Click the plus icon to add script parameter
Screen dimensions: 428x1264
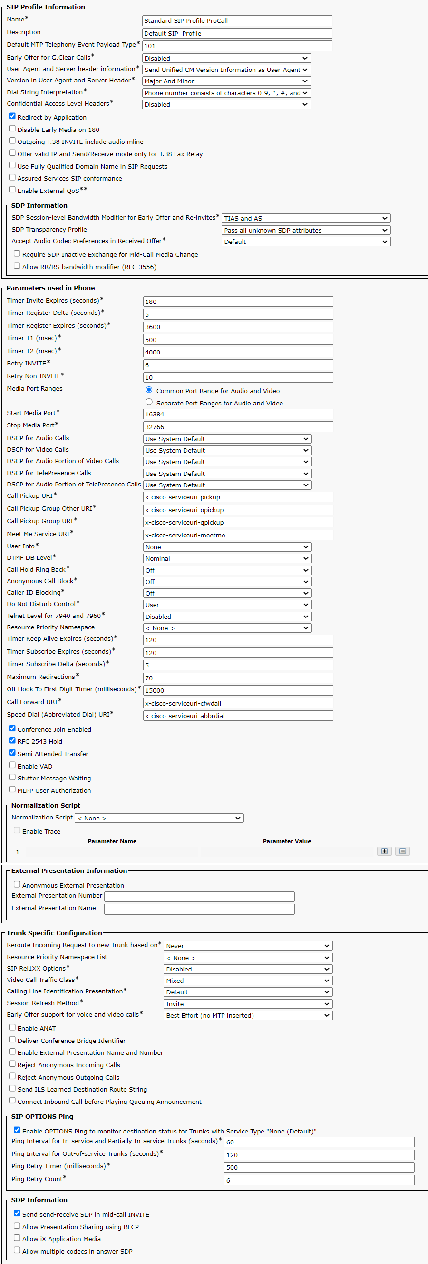[384, 851]
